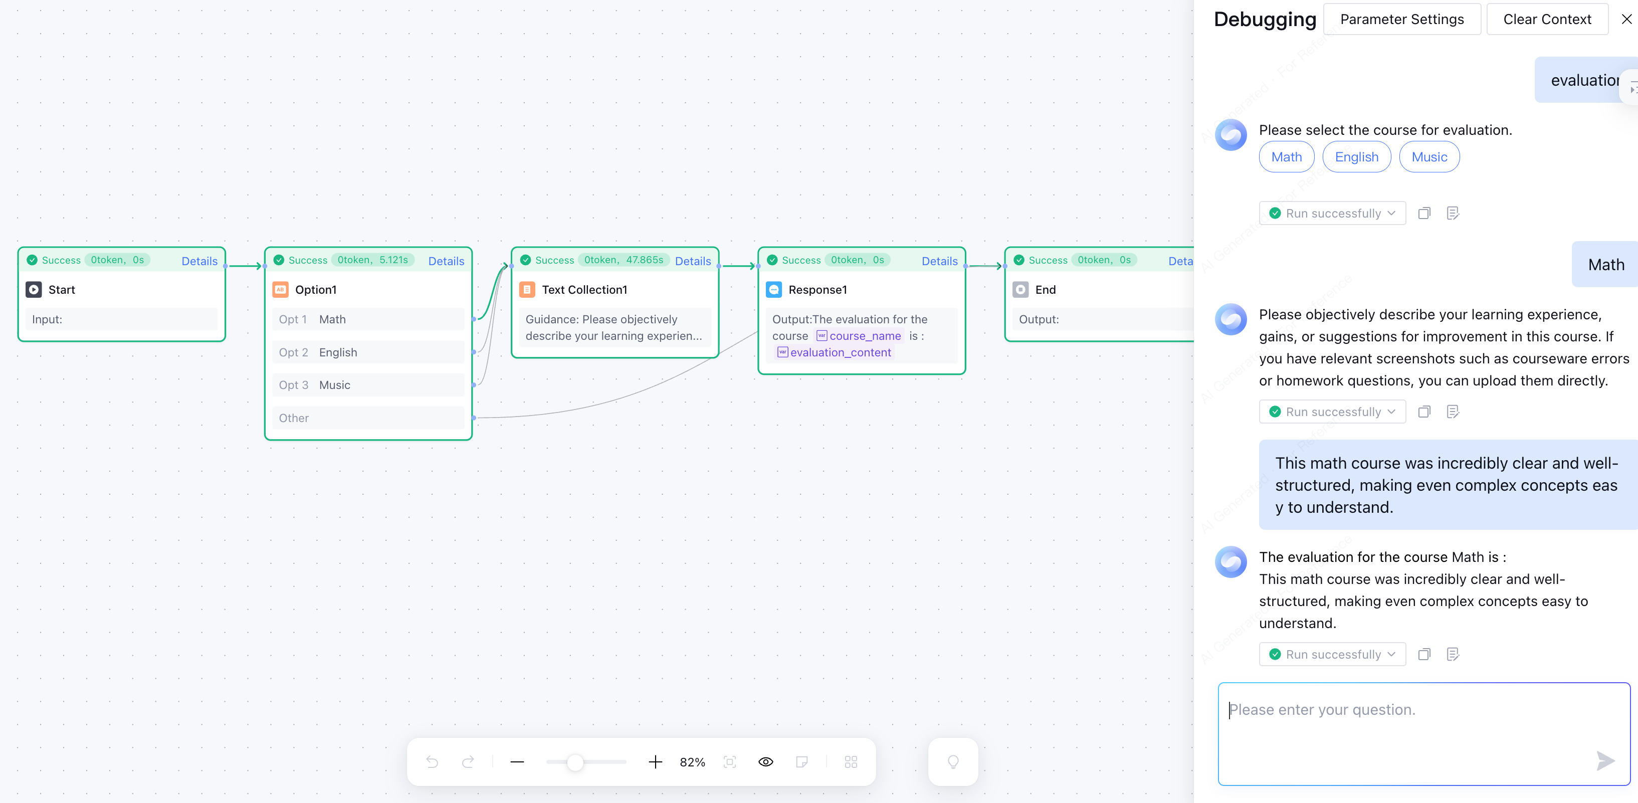Screen dimensions: 1638x803
Task: Expand Run successfully under guidance message
Action: [1332, 412]
